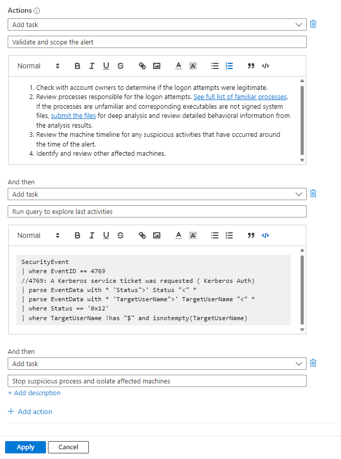
Task: Toggle the code block in the query editor
Action: (x=265, y=235)
